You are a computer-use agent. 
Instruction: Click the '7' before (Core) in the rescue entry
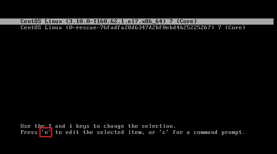[219, 28]
